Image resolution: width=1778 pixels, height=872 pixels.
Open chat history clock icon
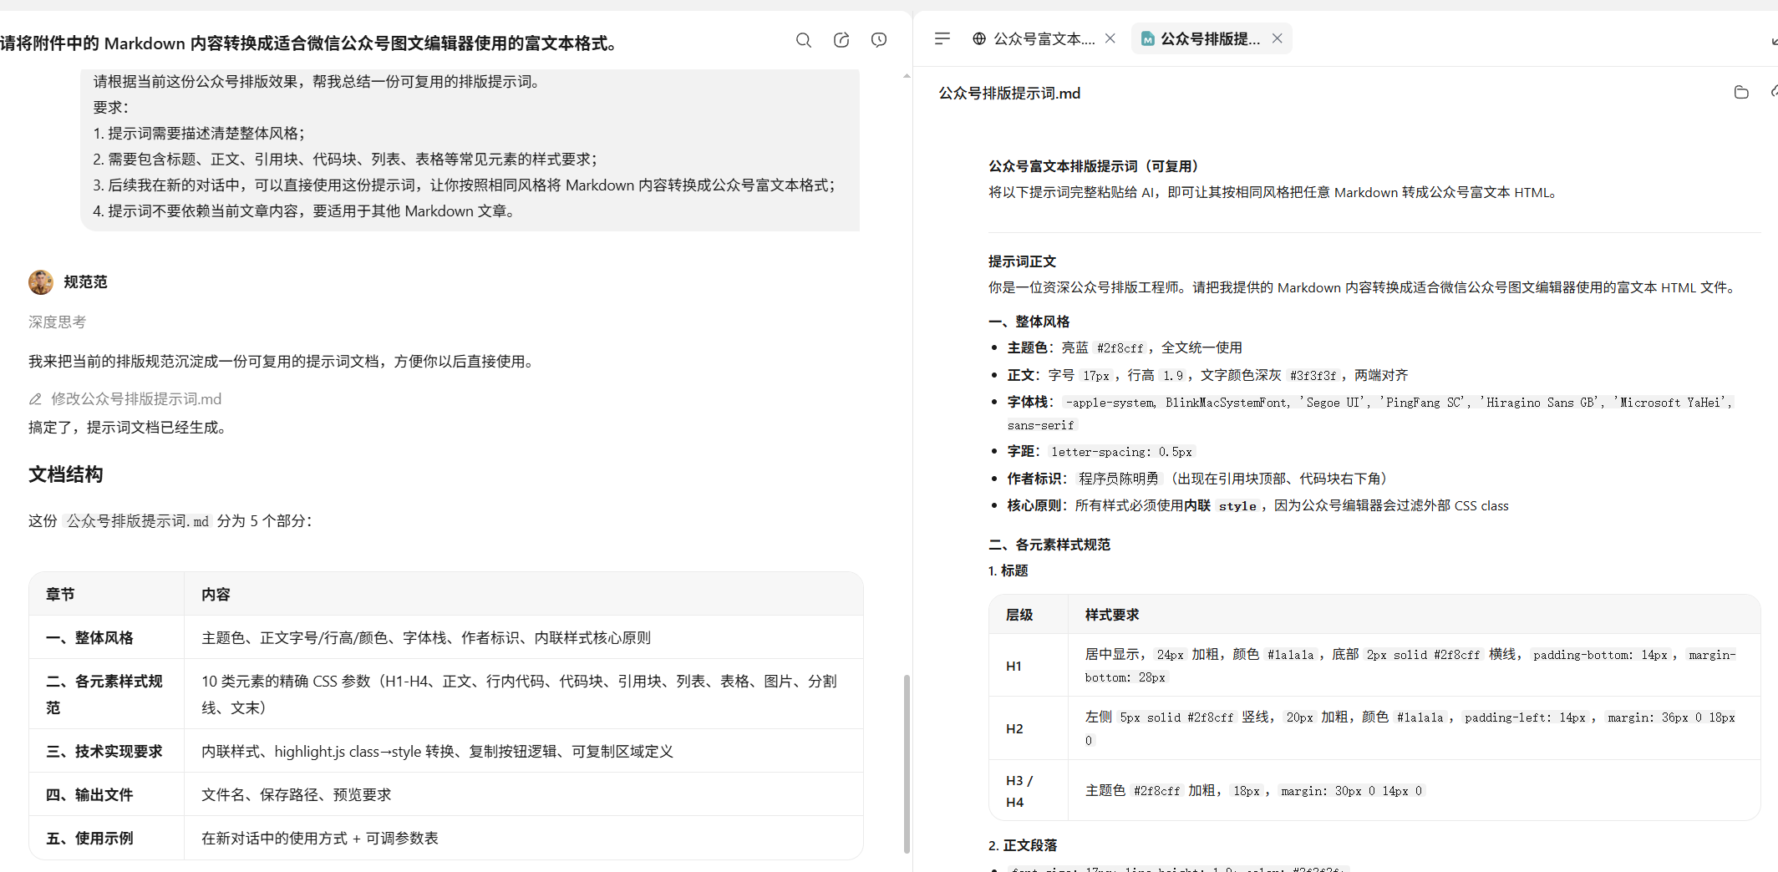tap(879, 40)
